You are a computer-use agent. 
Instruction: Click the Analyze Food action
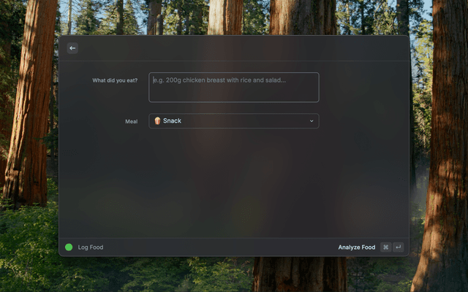click(x=356, y=247)
